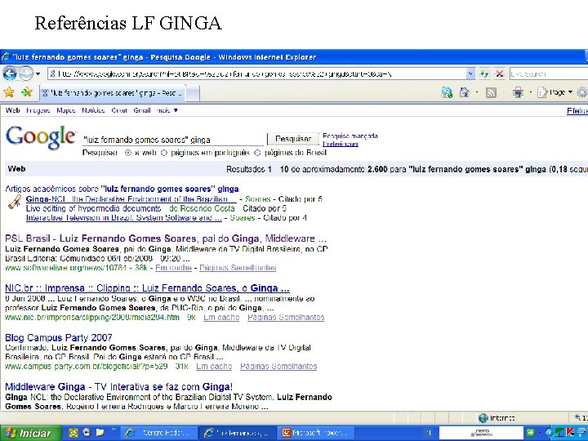Click the Skype add-on toolbar icon

(x=447, y=92)
